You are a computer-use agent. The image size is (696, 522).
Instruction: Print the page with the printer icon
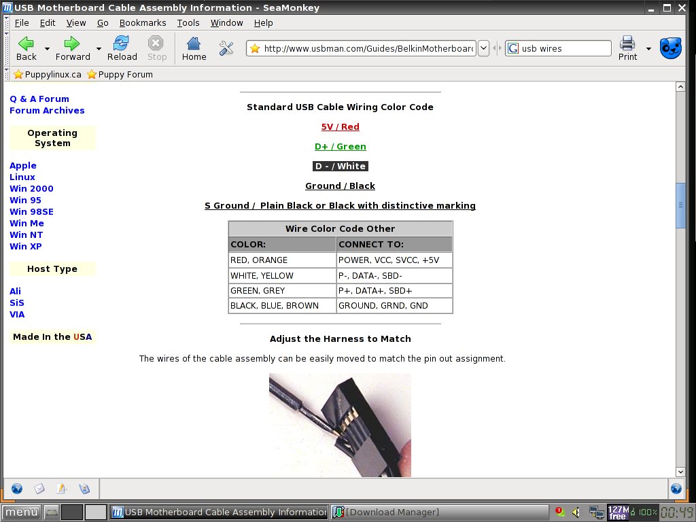click(x=627, y=48)
